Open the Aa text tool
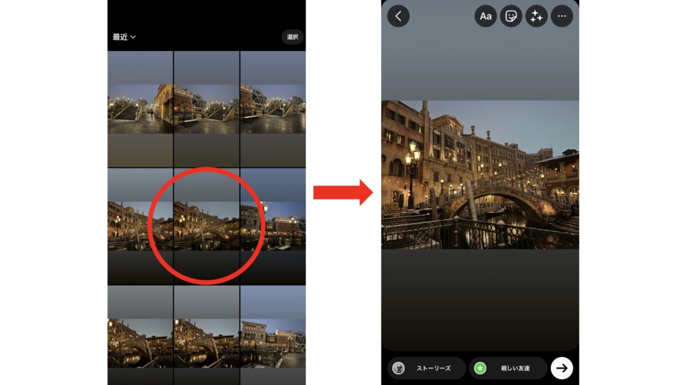The height and width of the screenshot is (385, 688). point(486,16)
